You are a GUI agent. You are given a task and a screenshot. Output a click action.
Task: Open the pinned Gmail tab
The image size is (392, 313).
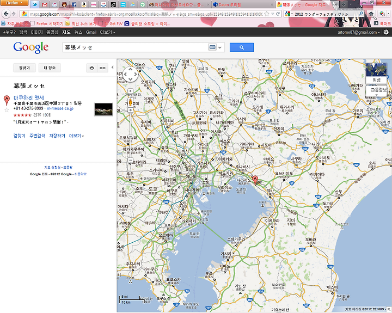coord(45,4)
